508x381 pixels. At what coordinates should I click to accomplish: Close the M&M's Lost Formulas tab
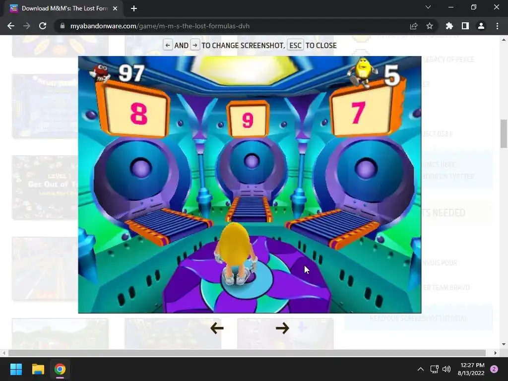(115, 8)
